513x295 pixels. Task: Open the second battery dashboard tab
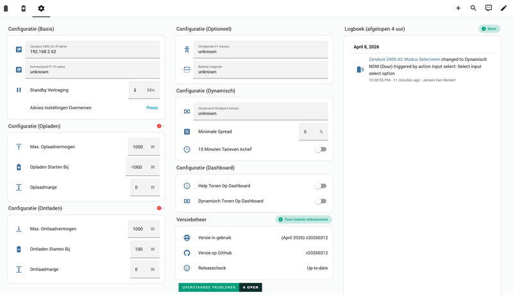tap(24, 8)
